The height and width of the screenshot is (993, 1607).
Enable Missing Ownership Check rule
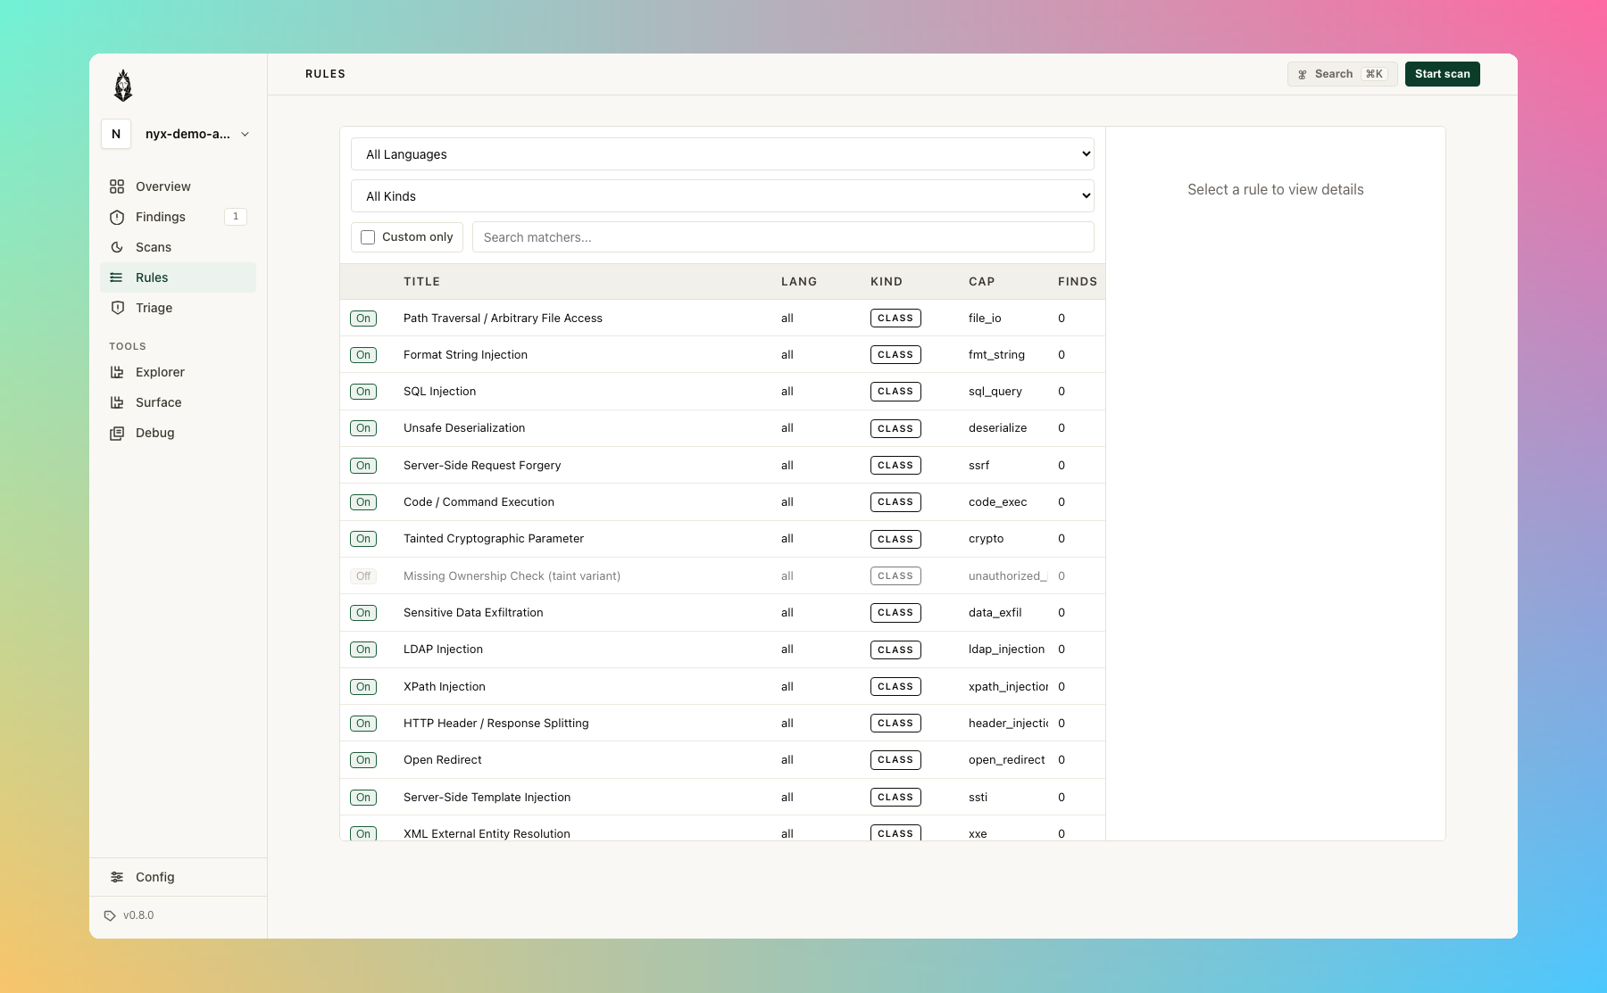pos(363,576)
